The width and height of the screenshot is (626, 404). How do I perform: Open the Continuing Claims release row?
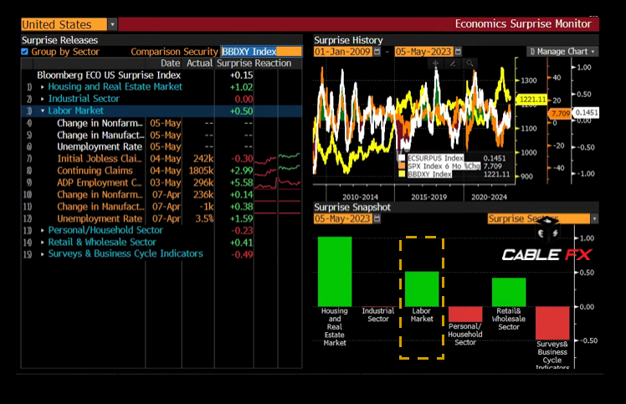pyautogui.click(x=162, y=171)
